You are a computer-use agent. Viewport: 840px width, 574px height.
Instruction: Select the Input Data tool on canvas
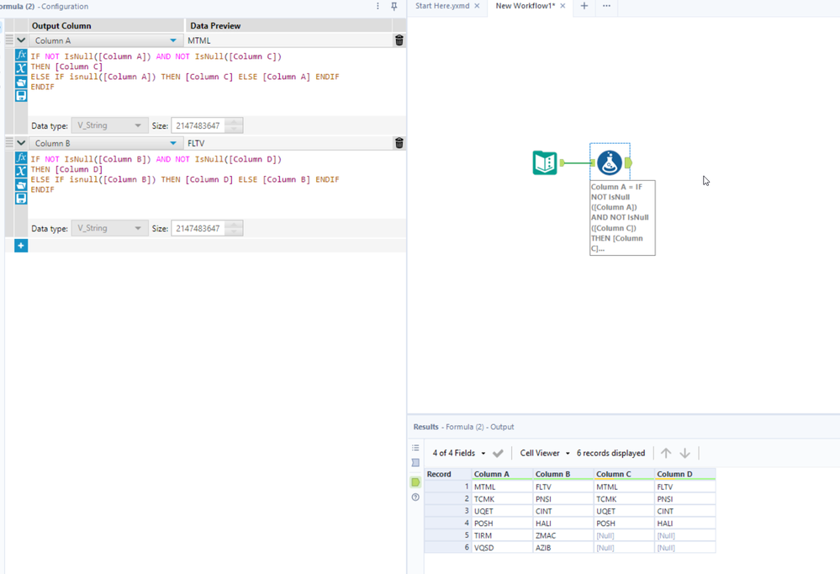[545, 162]
